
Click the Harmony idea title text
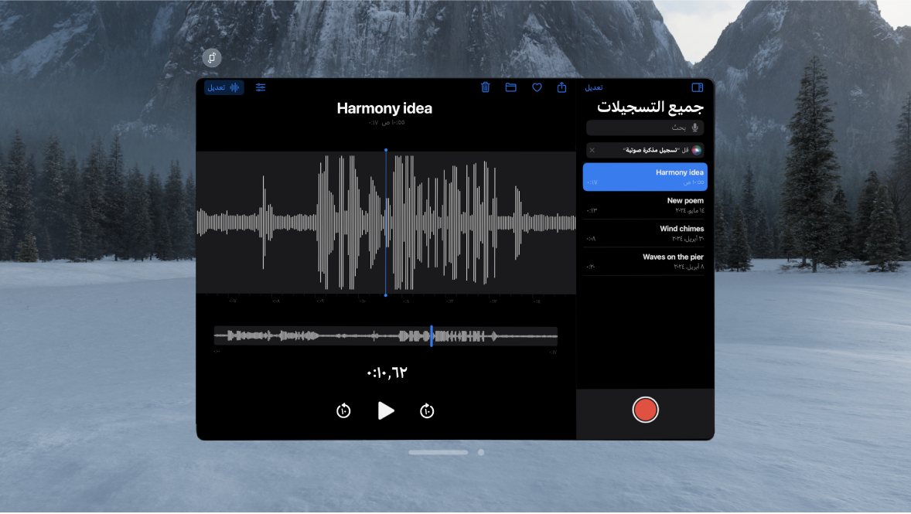384,109
